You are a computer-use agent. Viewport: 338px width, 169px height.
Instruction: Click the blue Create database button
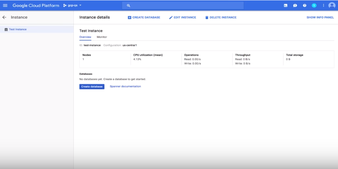92,86
